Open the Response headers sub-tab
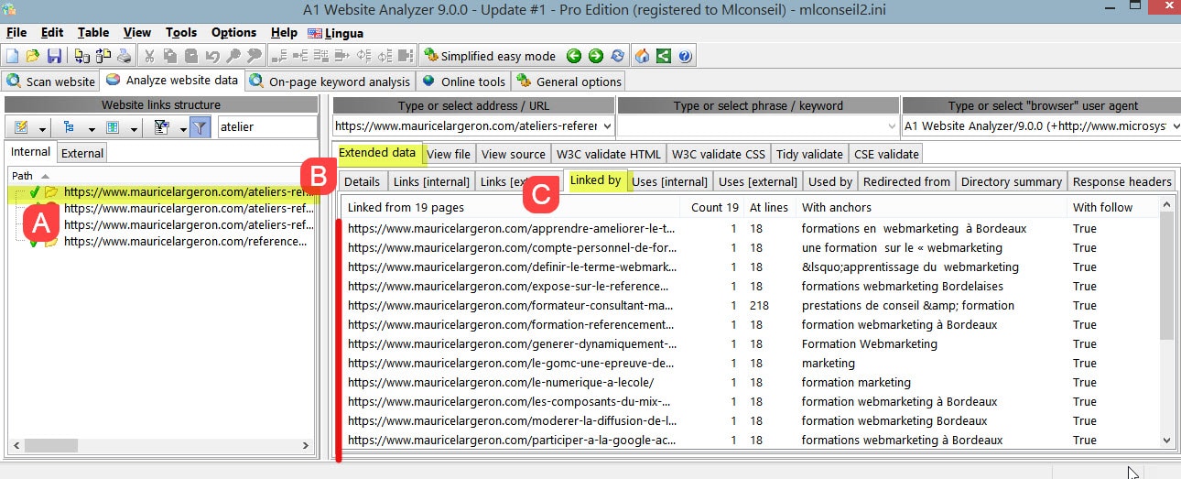Screen dimensions: 1181x479 tap(1121, 181)
